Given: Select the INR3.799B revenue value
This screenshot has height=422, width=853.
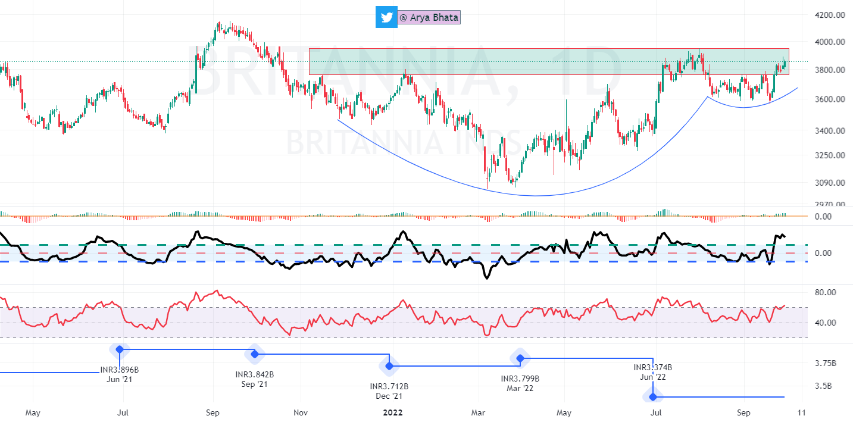Looking at the screenshot, I should coord(520,379).
